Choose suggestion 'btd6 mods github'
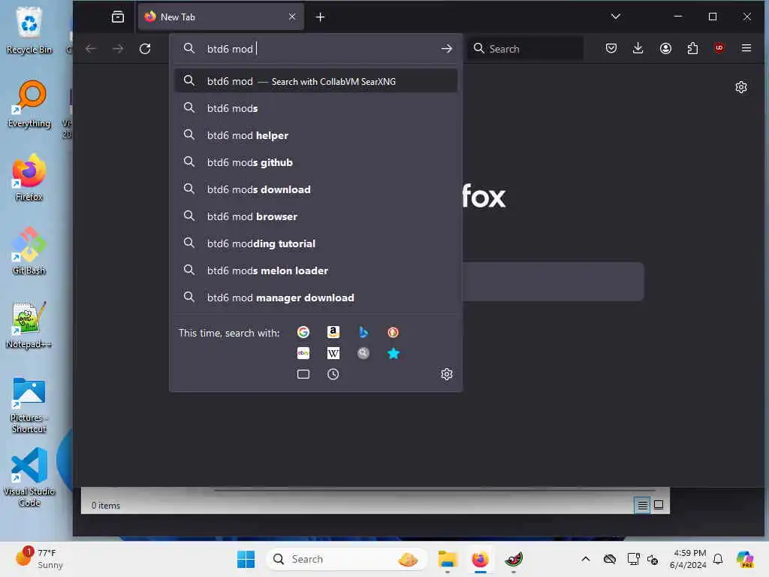The image size is (769, 577). tap(316, 162)
